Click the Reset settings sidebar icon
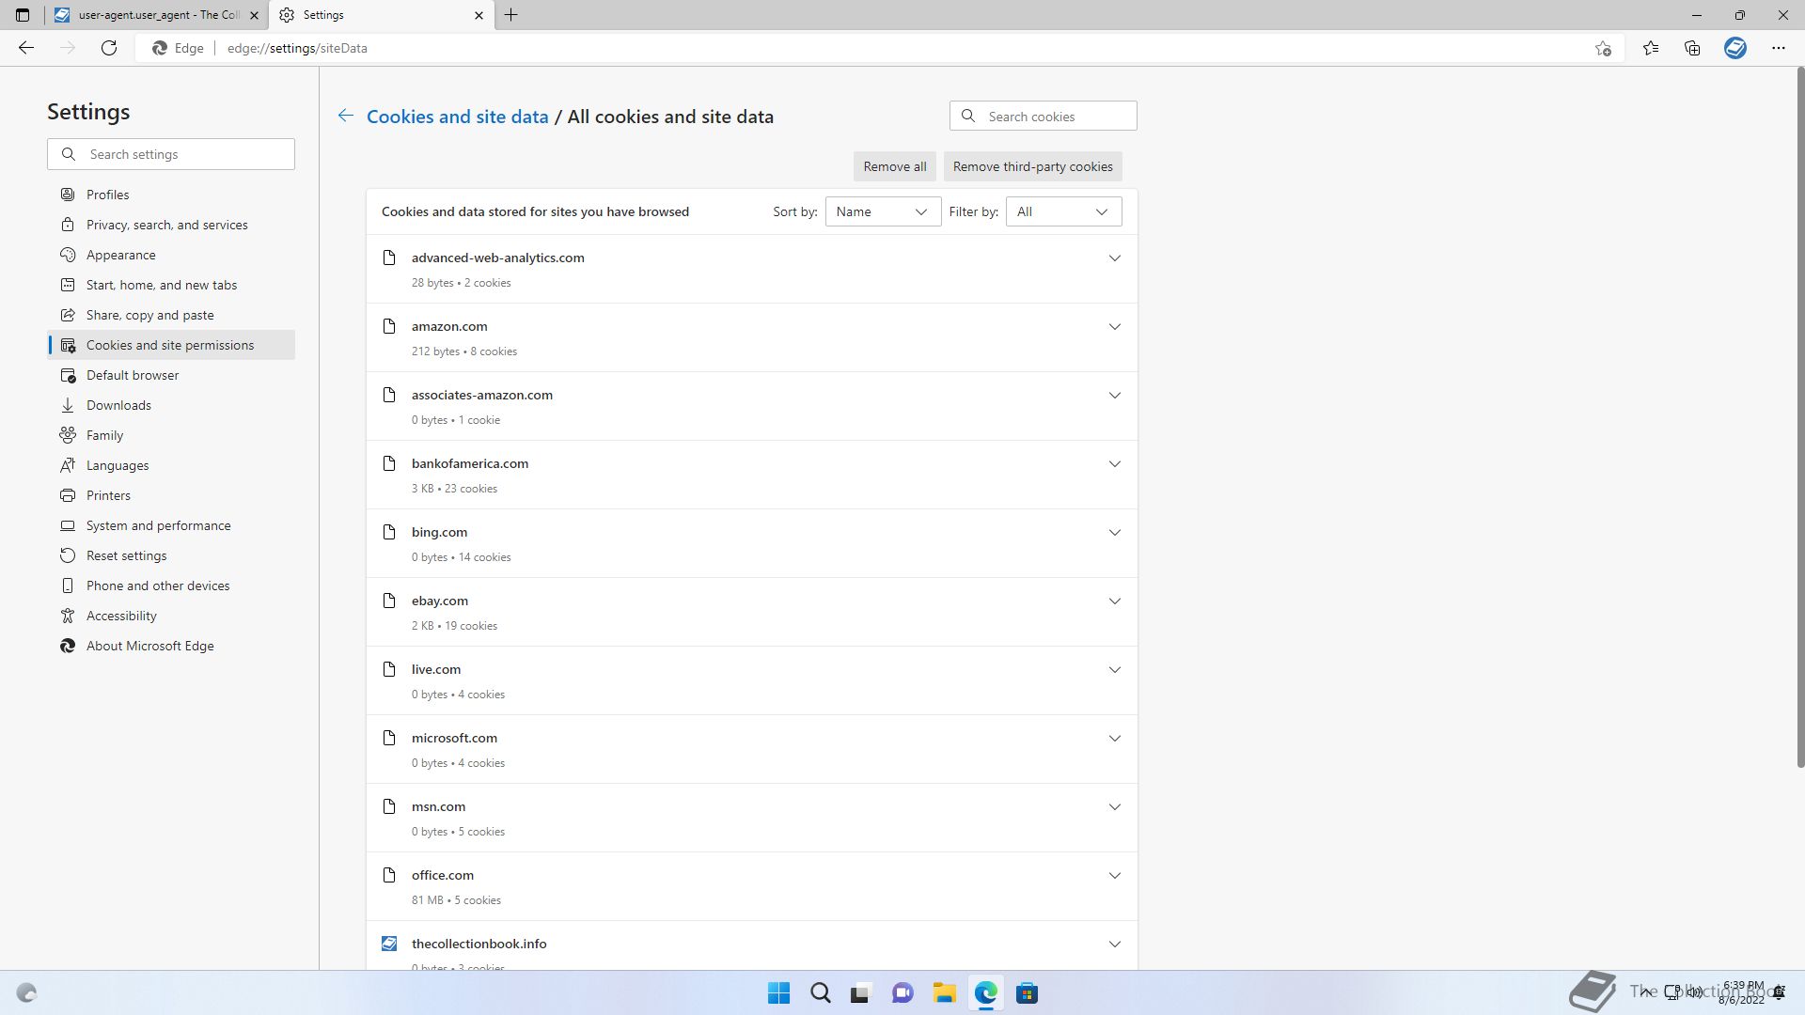This screenshot has height=1015, width=1805. tap(68, 555)
